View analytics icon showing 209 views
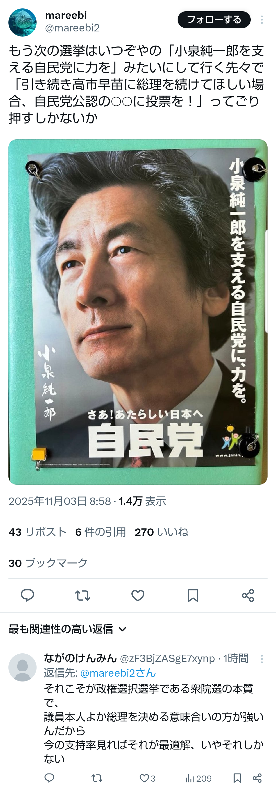276x786 pixels. coord(199,778)
